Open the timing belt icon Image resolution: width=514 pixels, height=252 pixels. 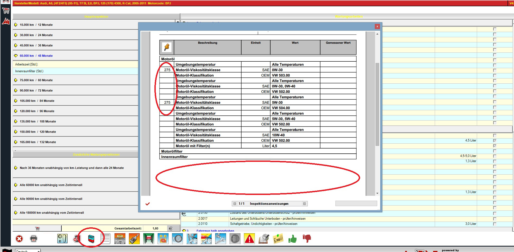click(x=62, y=239)
